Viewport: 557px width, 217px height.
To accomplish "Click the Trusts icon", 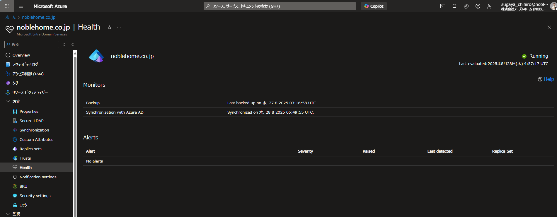I will [x=15, y=158].
